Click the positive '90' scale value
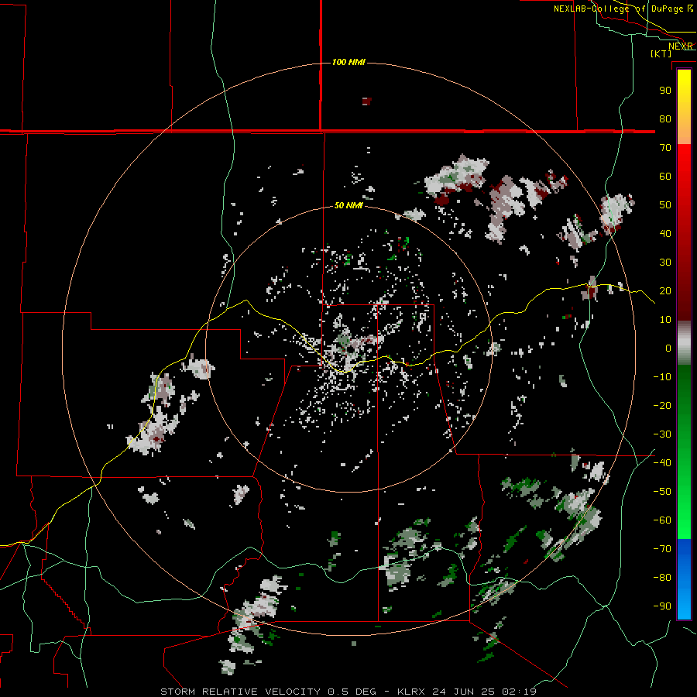 coord(665,91)
